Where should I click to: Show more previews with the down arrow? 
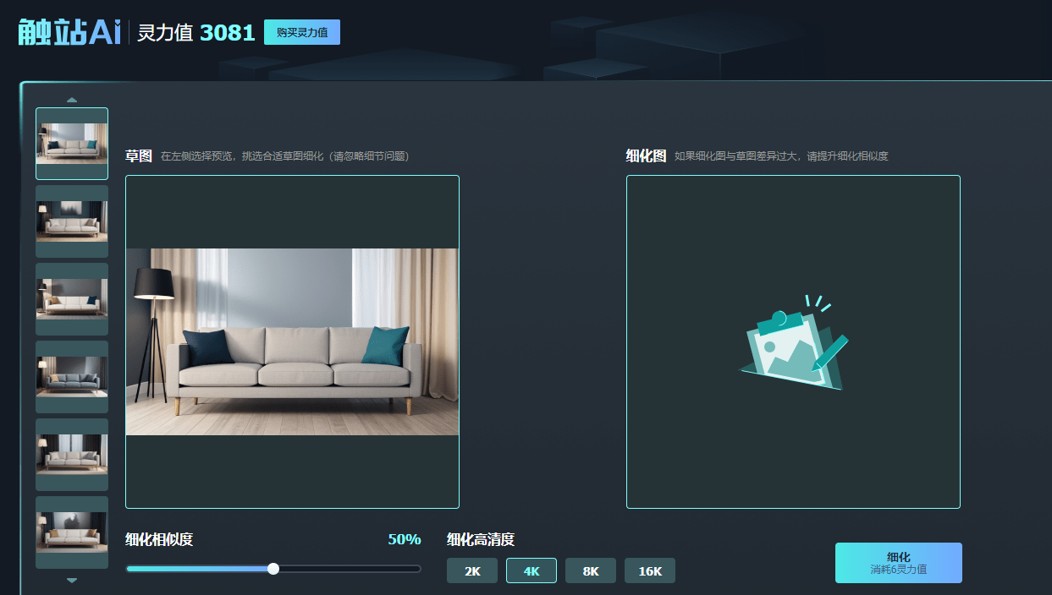72,581
